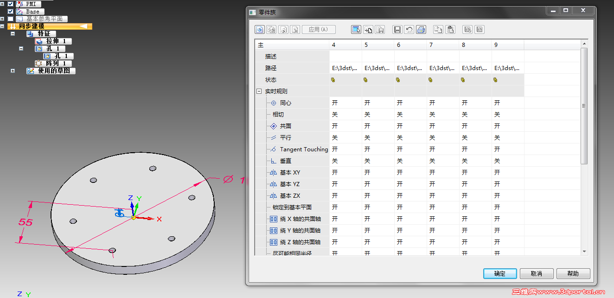Click the copy icon in the part family toolbar
Image resolution: width=614 pixels, height=298 pixels.
coord(438,29)
